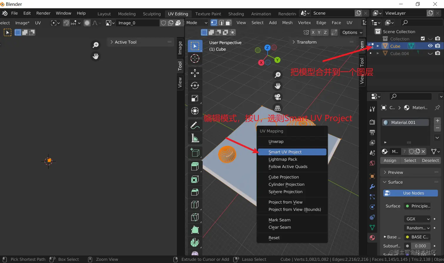Open the Modifiers wrench properties tab
Viewport: 444px width, 263px height.
[372, 186]
